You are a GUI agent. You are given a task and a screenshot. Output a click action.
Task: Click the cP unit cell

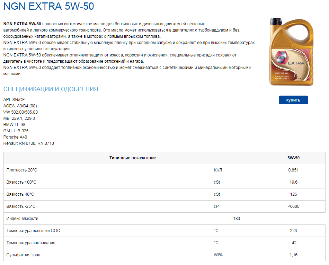coord(216,206)
